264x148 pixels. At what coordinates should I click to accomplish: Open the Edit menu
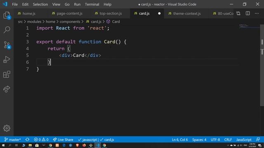25,5
